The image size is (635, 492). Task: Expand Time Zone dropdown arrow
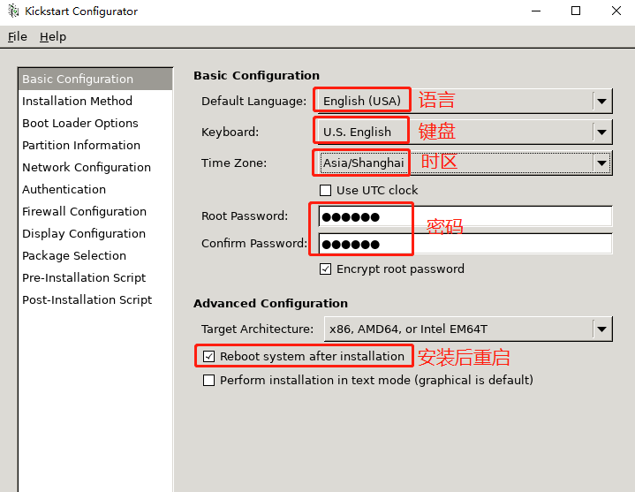point(601,163)
